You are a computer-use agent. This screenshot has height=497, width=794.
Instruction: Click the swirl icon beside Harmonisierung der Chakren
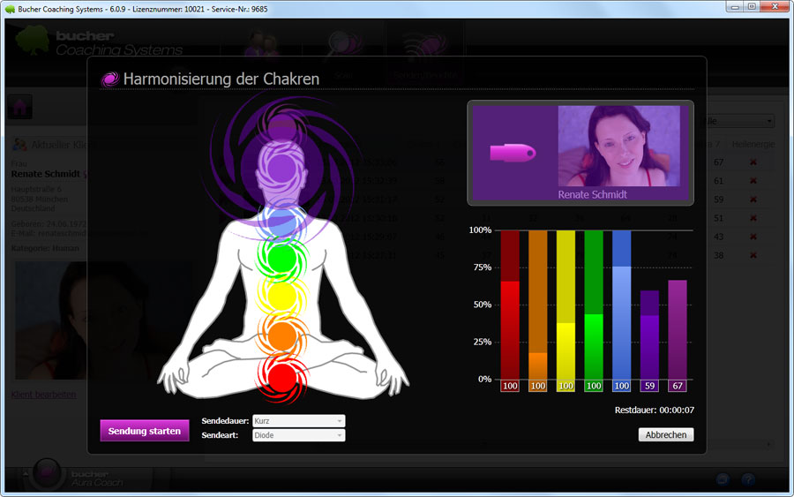pyautogui.click(x=109, y=79)
